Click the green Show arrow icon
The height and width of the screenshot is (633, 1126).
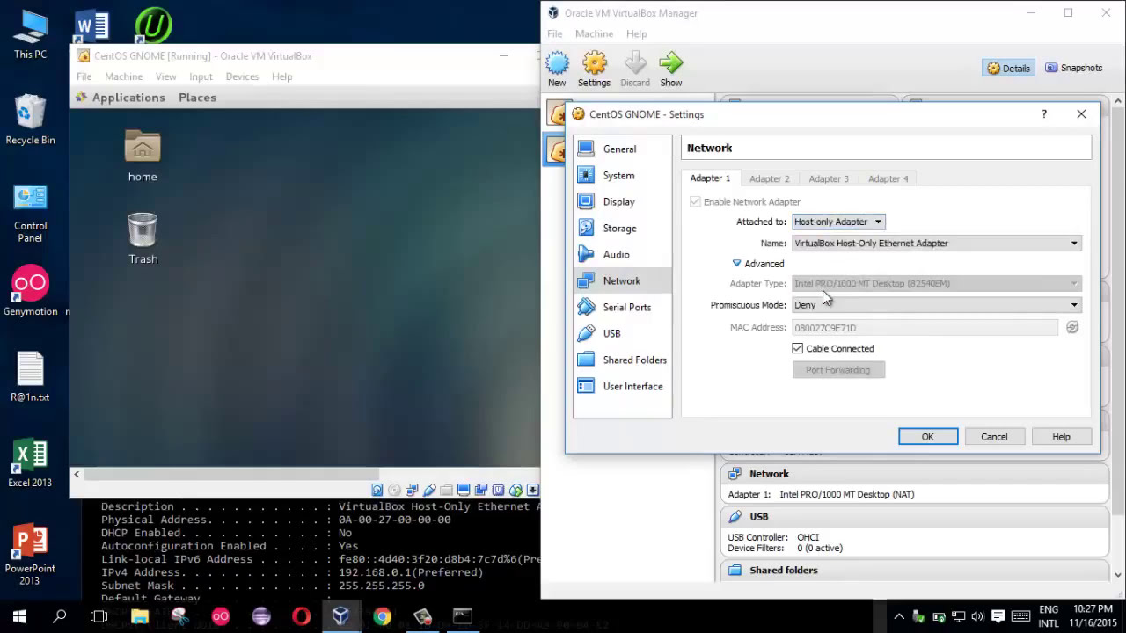click(x=671, y=69)
